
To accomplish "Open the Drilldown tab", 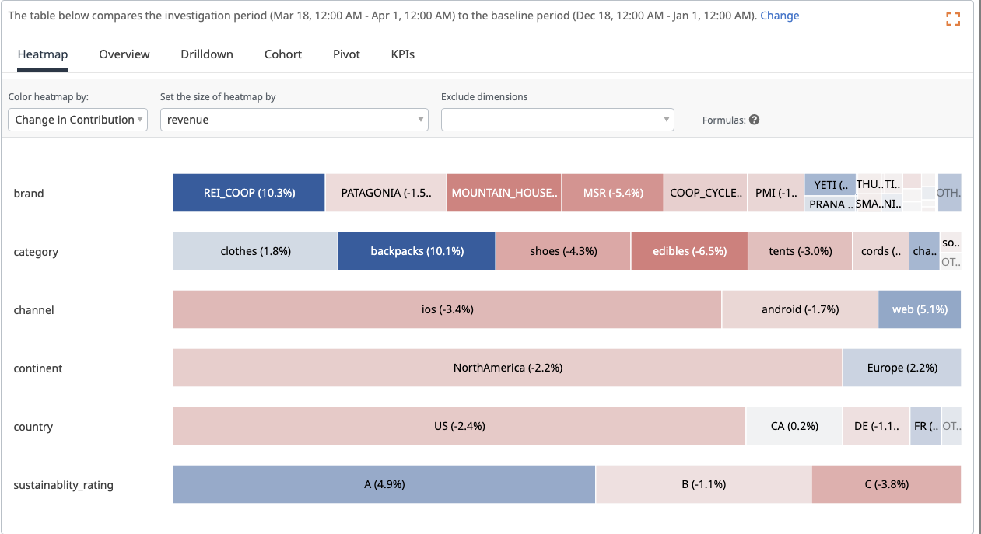I will [207, 54].
